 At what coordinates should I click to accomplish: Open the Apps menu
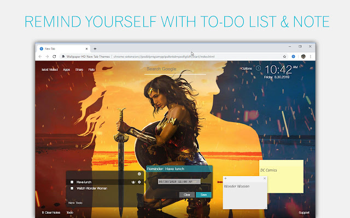tap(66, 70)
